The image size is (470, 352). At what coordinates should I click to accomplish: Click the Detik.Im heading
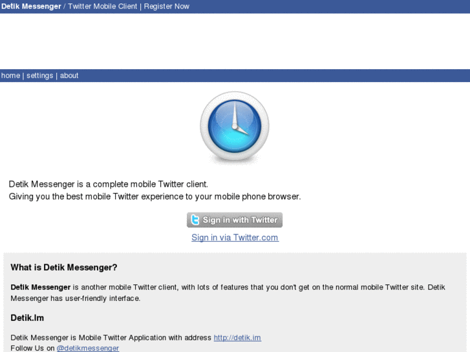(x=27, y=318)
